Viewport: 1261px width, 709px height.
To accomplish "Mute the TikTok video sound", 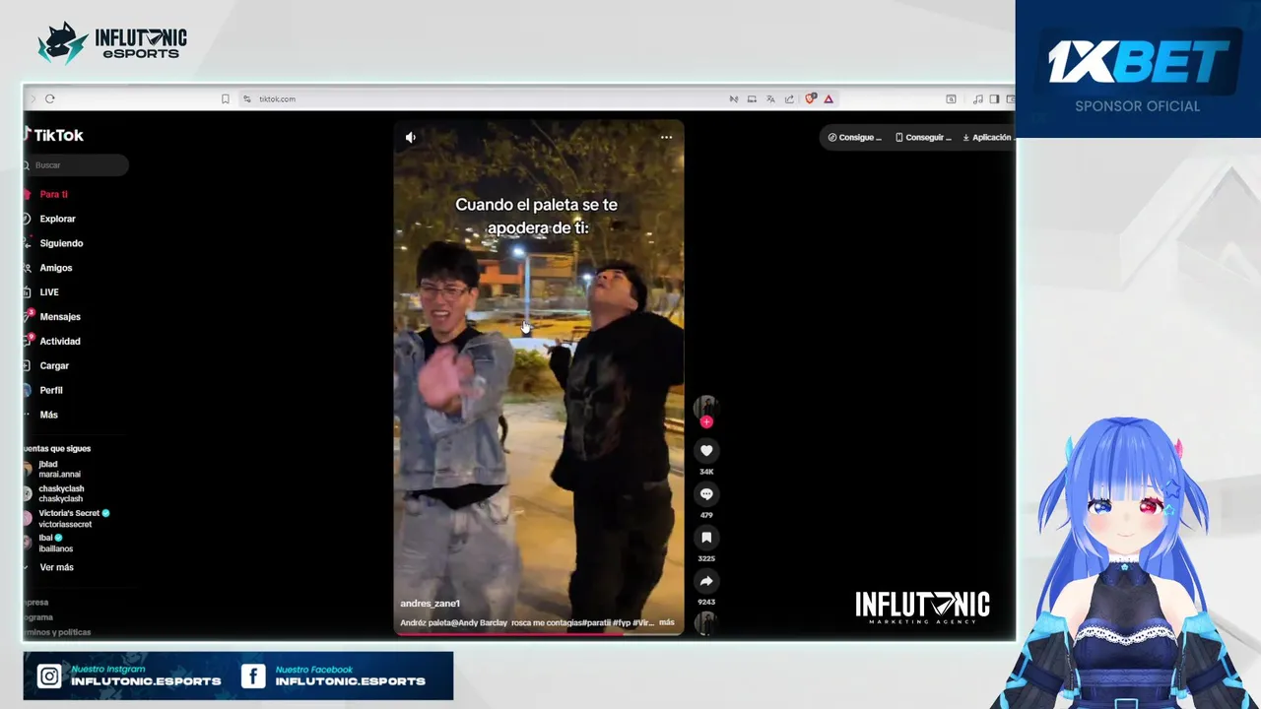I will point(411,137).
